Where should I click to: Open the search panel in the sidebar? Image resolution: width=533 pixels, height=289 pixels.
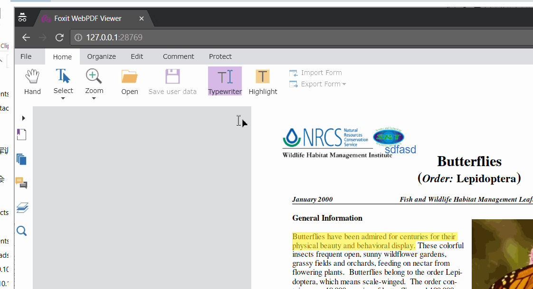[x=22, y=231]
